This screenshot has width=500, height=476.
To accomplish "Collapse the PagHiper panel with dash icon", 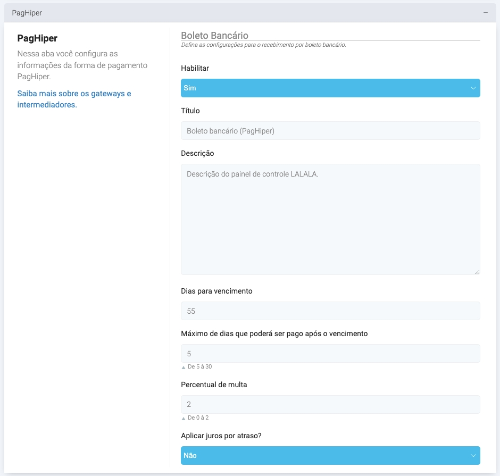I will [x=485, y=12].
